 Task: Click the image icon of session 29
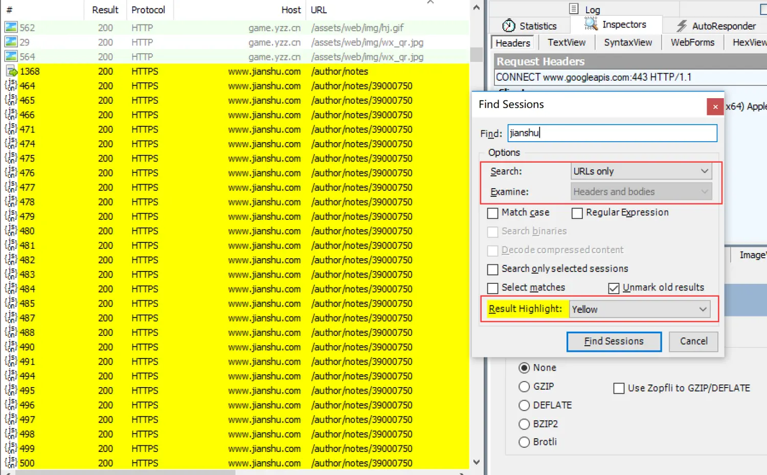pyautogui.click(x=11, y=42)
